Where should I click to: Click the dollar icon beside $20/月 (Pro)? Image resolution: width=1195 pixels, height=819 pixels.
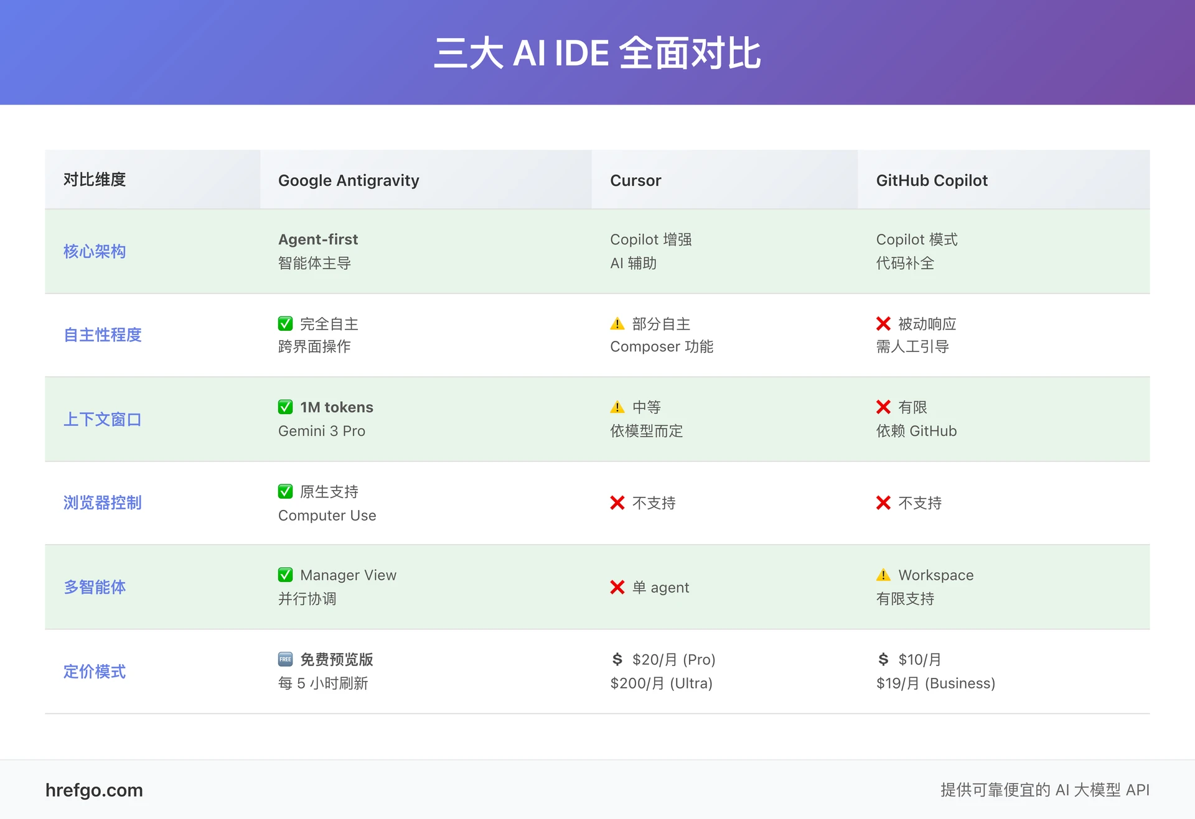pos(617,659)
